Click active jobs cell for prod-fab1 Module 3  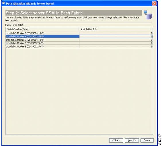116,43
